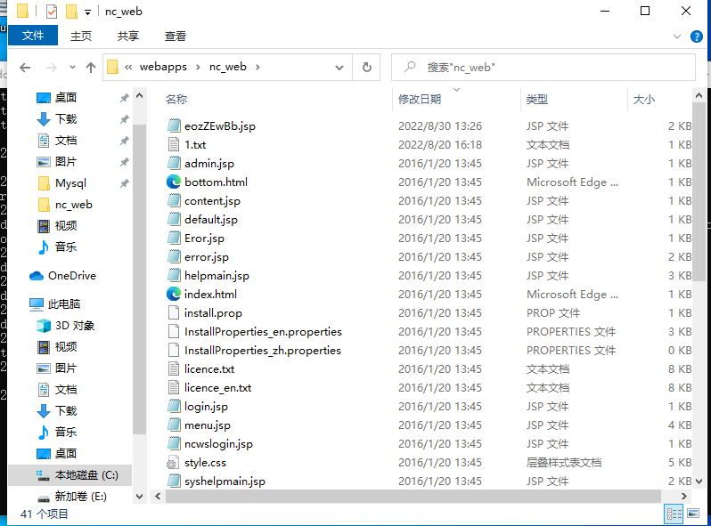Open the recent locations dropdown arrow
Viewport: 711px width, 526px height.
(x=72, y=67)
